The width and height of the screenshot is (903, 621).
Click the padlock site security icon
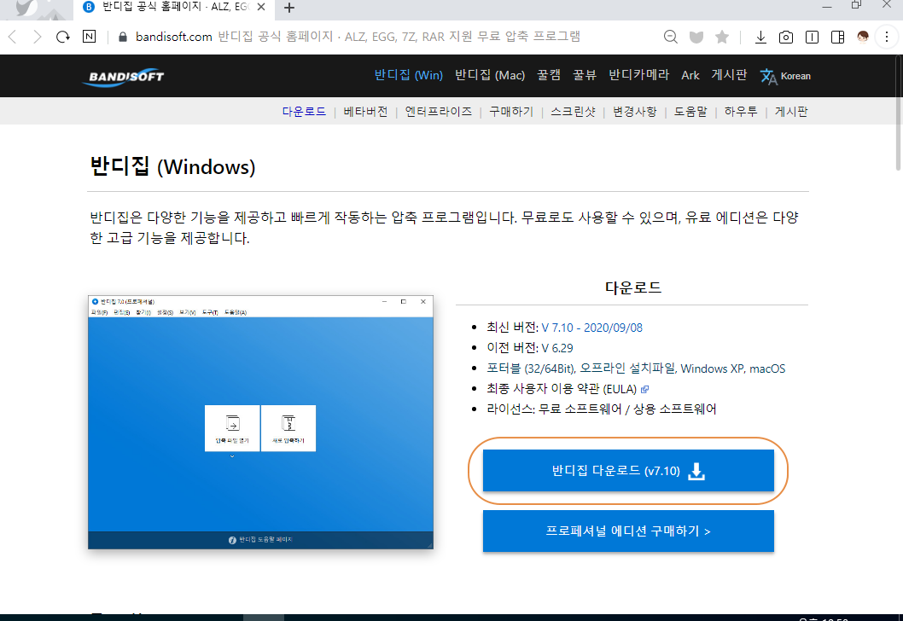tap(122, 37)
